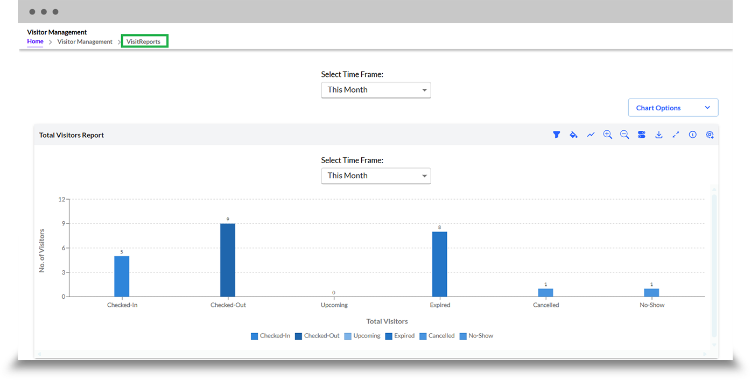Image resolution: width=751 pixels, height=380 pixels.
Task: Open the paint bucket color fill tool
Action: pyautogui.click(x=573, y=135)
